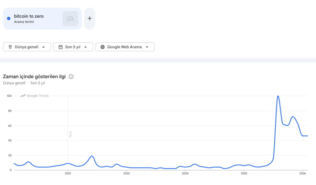Click the 2026 label on the time axis
The height and width of the screenshot is (185, 316).
click(303, 174)
